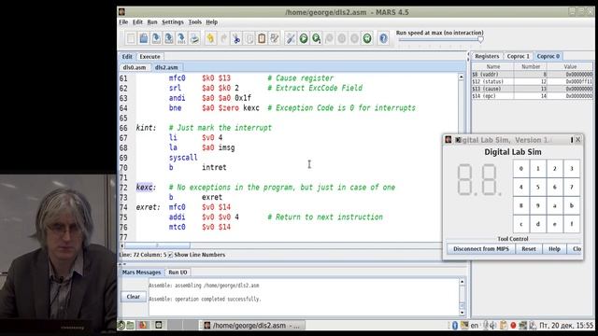Reset MIPS memory and registers icon
598x336 pixels.
tap(367, 38)
